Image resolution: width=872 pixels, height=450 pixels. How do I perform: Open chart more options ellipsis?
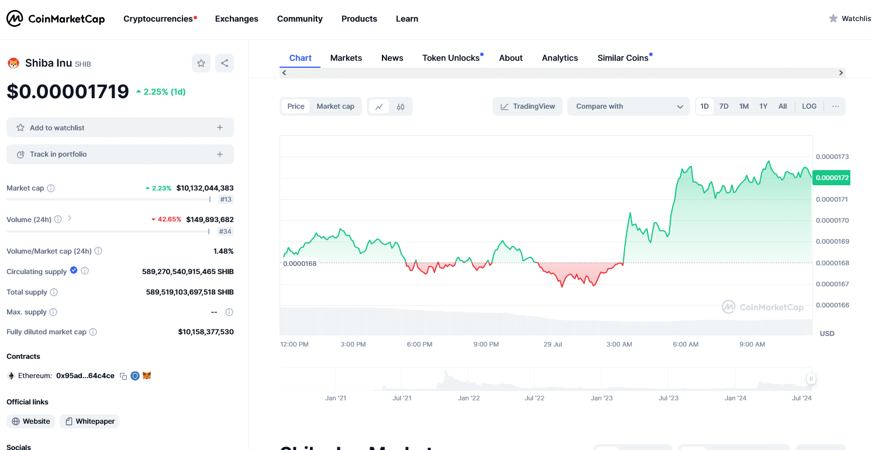[x=836, y=106]
